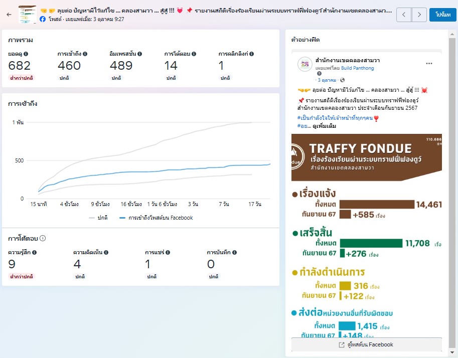Go to next post with right chevron
Screen dimensions: 458x358
(x=419, y=15)
